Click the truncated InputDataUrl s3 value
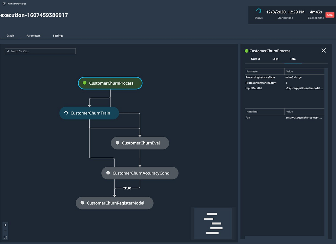336x244 pixels. pyautogui.click(x=304, y=88)
